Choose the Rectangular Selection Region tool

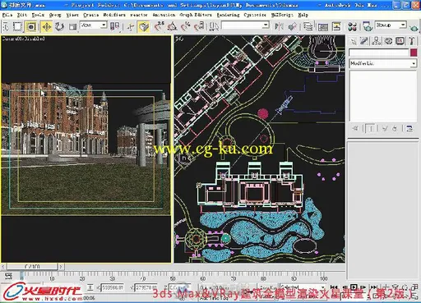(18, 26)
